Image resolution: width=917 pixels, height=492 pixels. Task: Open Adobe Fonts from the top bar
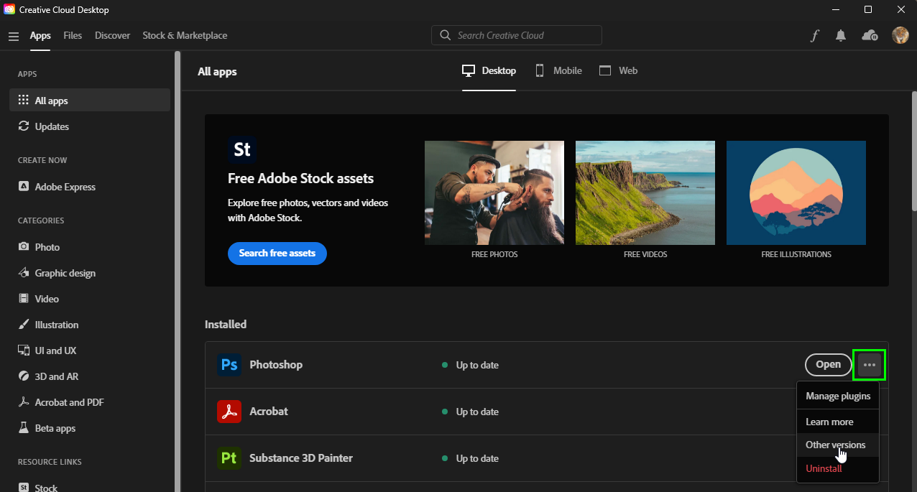click(x=814, y=35)
